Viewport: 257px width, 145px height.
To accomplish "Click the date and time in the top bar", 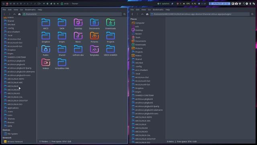I will click(x=220, y=4).
